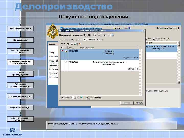Screen dimensions: 184x138
Task: Click the calendar icon in the search panel
Action: pos(57,61)
